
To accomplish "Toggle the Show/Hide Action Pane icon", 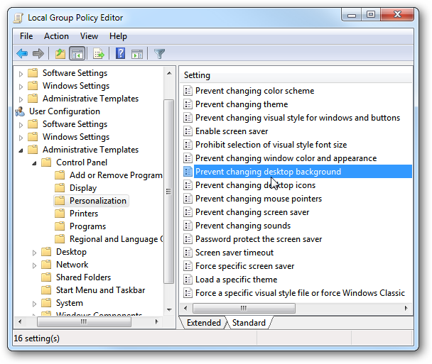I will point(137,54).
